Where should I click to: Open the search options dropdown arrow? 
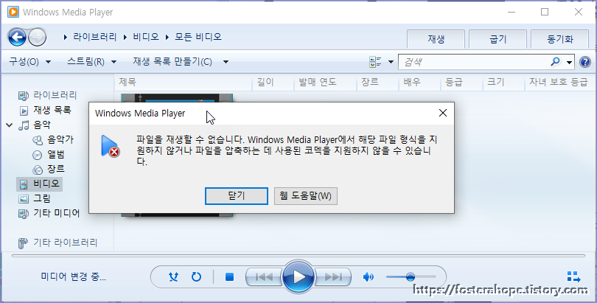point(569,62)
